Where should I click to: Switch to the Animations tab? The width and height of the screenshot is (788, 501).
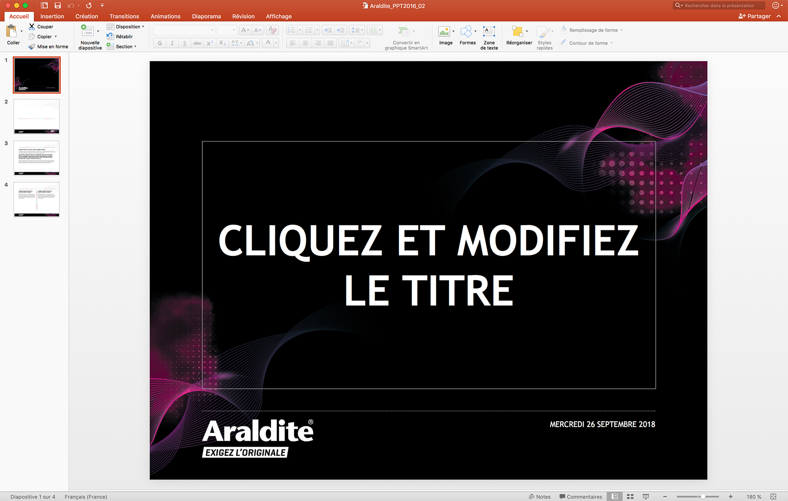pyautogui.click(x=165, y=16)
